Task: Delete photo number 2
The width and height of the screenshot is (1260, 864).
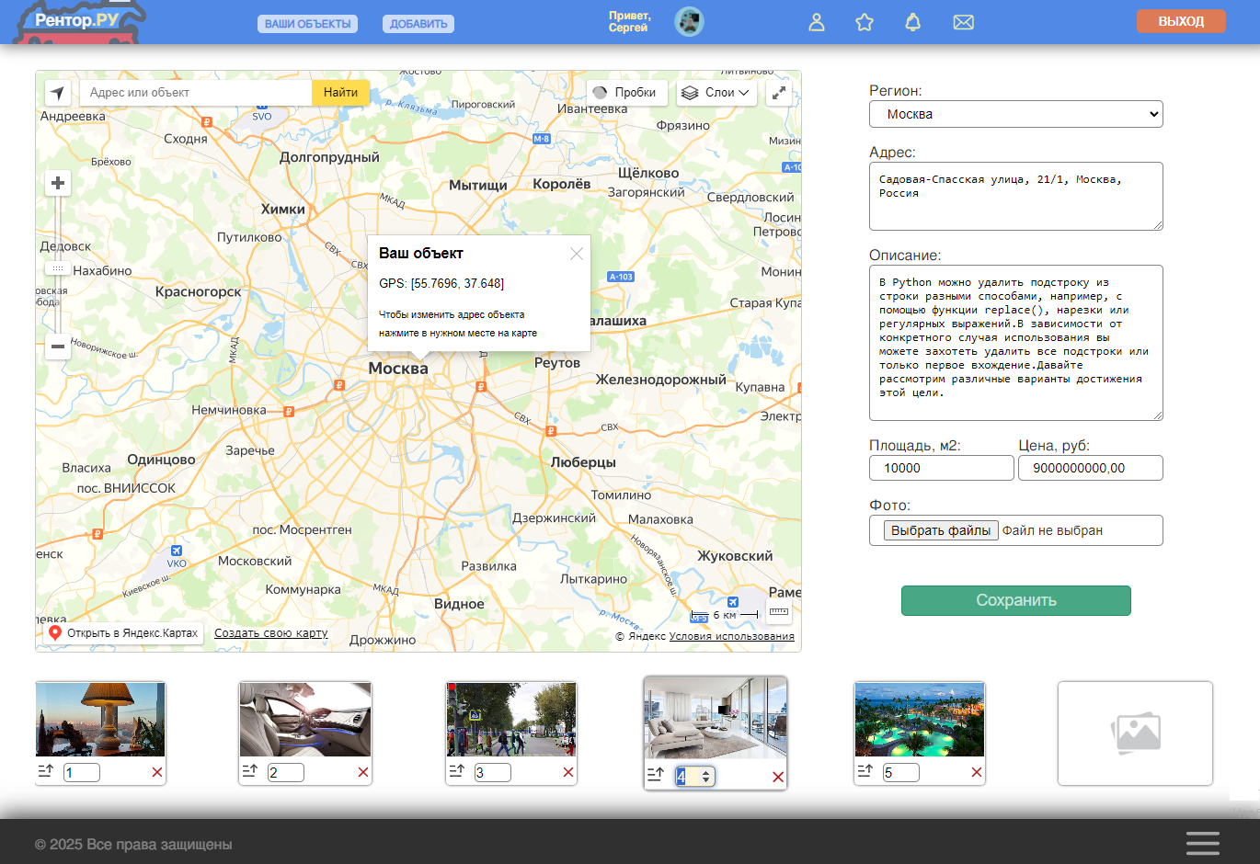Action: (x=363, y=772)
